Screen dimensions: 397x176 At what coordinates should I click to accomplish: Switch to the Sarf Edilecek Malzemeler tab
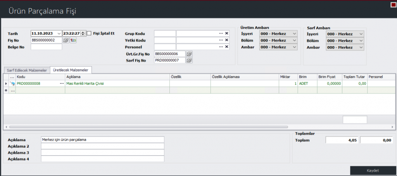[x=27, y=70]
